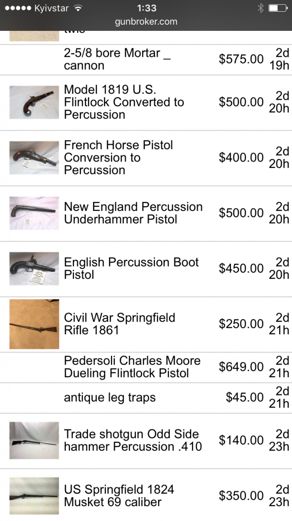Select antique leg traps listing
The image size is (292, 521).
(x=110, y=398)
